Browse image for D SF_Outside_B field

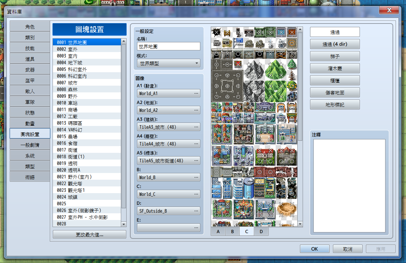point(169,211)
